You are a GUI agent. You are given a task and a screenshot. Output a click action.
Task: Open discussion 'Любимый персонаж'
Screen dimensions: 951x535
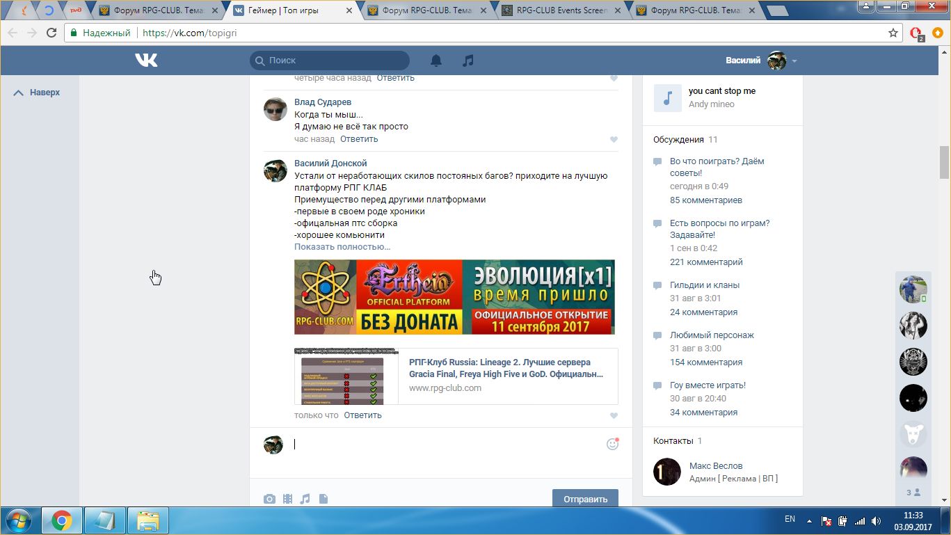tap(712, 335)
